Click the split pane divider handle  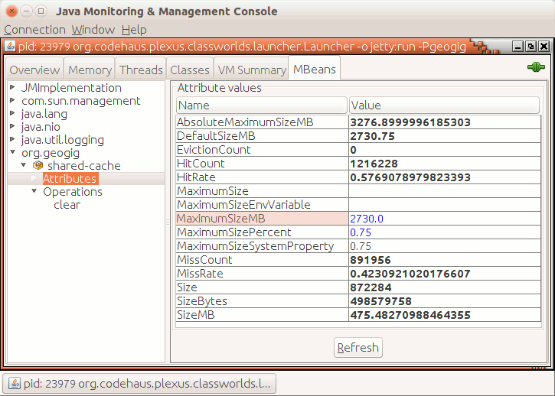tap(168, 222)
